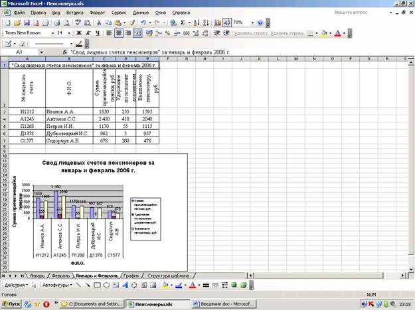The image size is (415, 310).
Task: Open the Автофигуры dropdown menu
Action: [x=56, y=284]
